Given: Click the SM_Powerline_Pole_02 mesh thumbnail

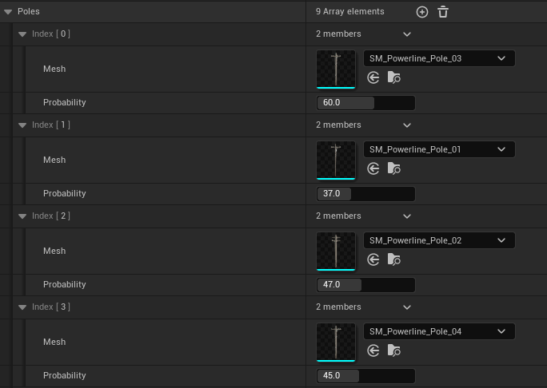Looking at the screenshot, I should click(336, 251).
